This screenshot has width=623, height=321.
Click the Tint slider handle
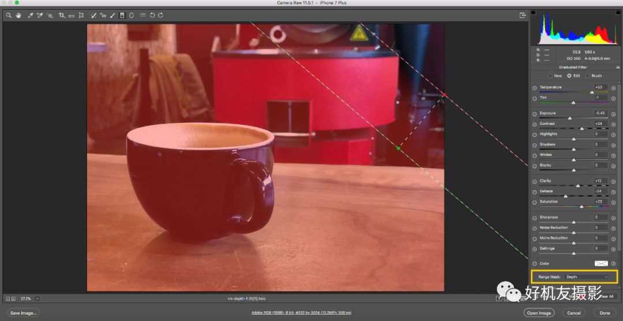tap(573, 102)
